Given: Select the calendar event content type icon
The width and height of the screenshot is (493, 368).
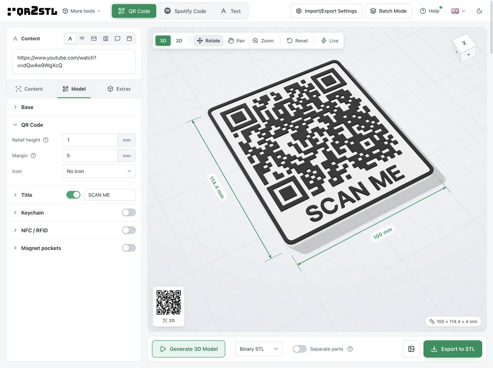Looking at the screenshot, I should [129, 39].
